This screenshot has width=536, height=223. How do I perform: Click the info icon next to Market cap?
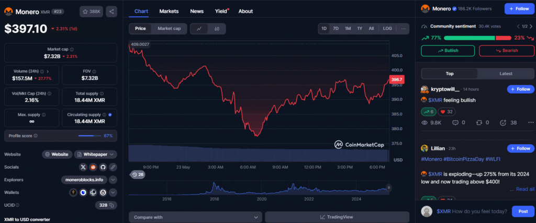click(x=71, y=50)
